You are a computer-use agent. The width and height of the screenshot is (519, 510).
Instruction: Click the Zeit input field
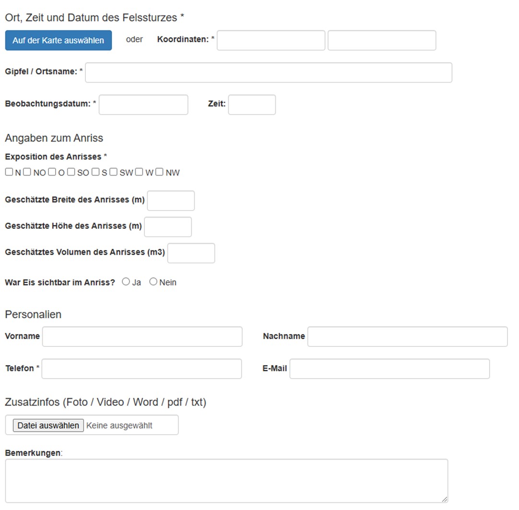(252, 105)
